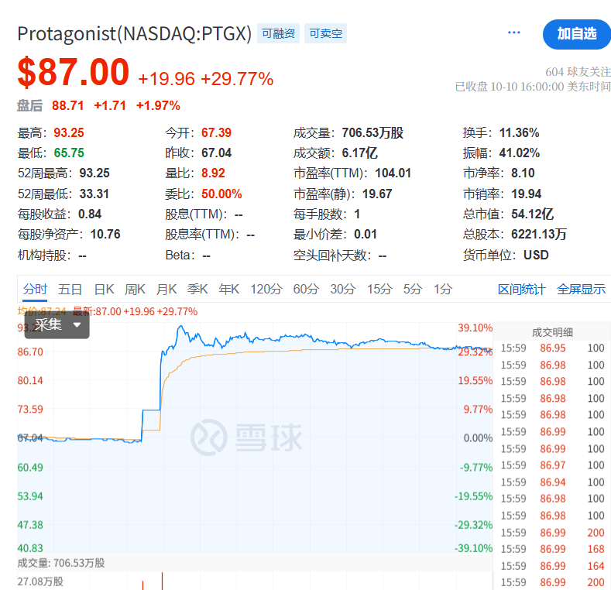Screen dimensions: 611x590
Task: Select the 15分 interval tab
Action: [x=379, y=289]
